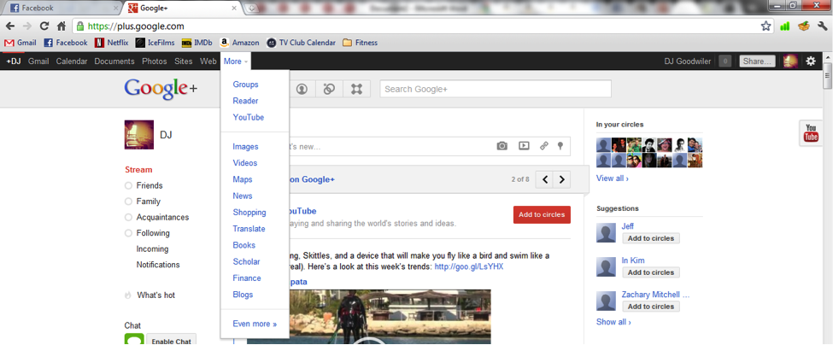Choose Maps from the More menu
The image size is (833, 345).
point(243,179)
